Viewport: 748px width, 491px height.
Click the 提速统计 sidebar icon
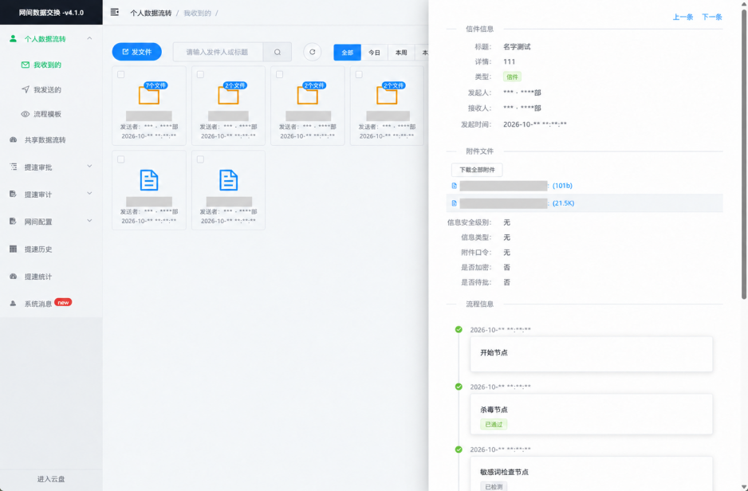[x=14, y=277]
